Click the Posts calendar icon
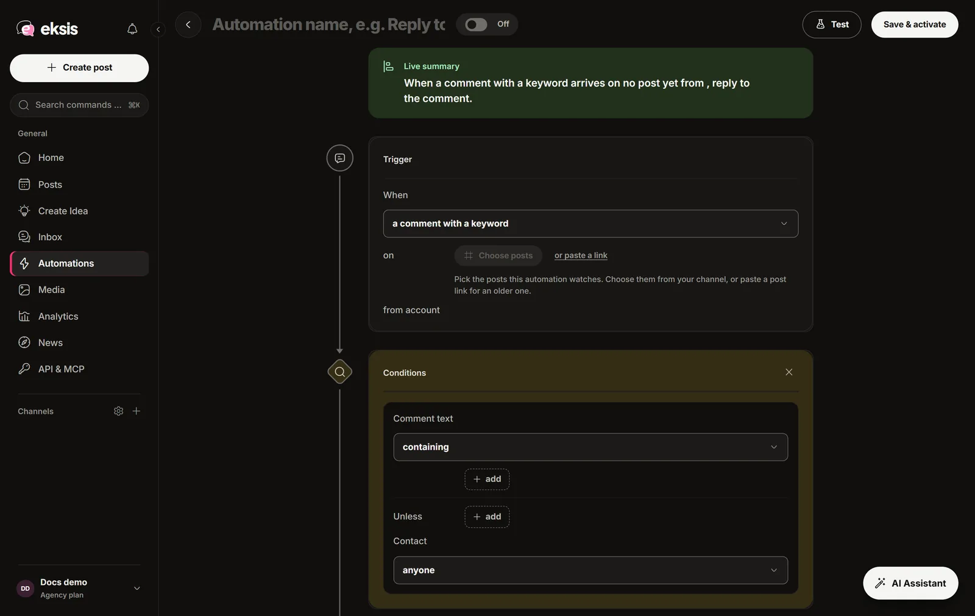Viewport: 975px width, 616px height. 24,185
